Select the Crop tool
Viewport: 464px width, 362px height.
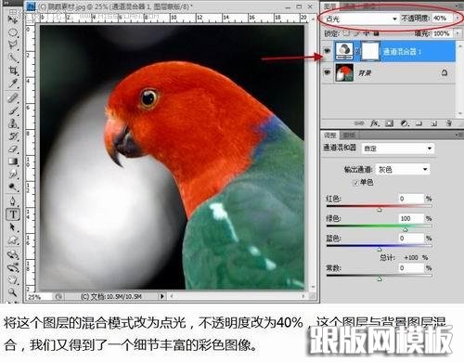click(x=13, y=71)
